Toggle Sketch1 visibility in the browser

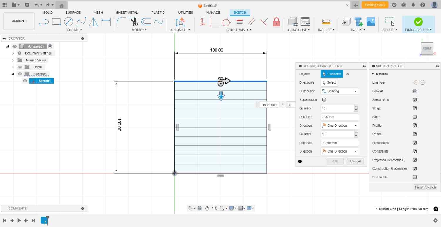25,81
